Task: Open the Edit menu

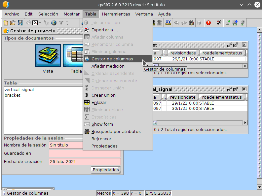Action: (x=28, y=14)
